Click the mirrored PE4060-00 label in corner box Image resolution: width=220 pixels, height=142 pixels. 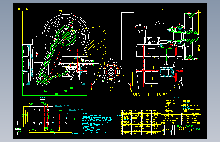pyautogui.click(x=23, y=9)
